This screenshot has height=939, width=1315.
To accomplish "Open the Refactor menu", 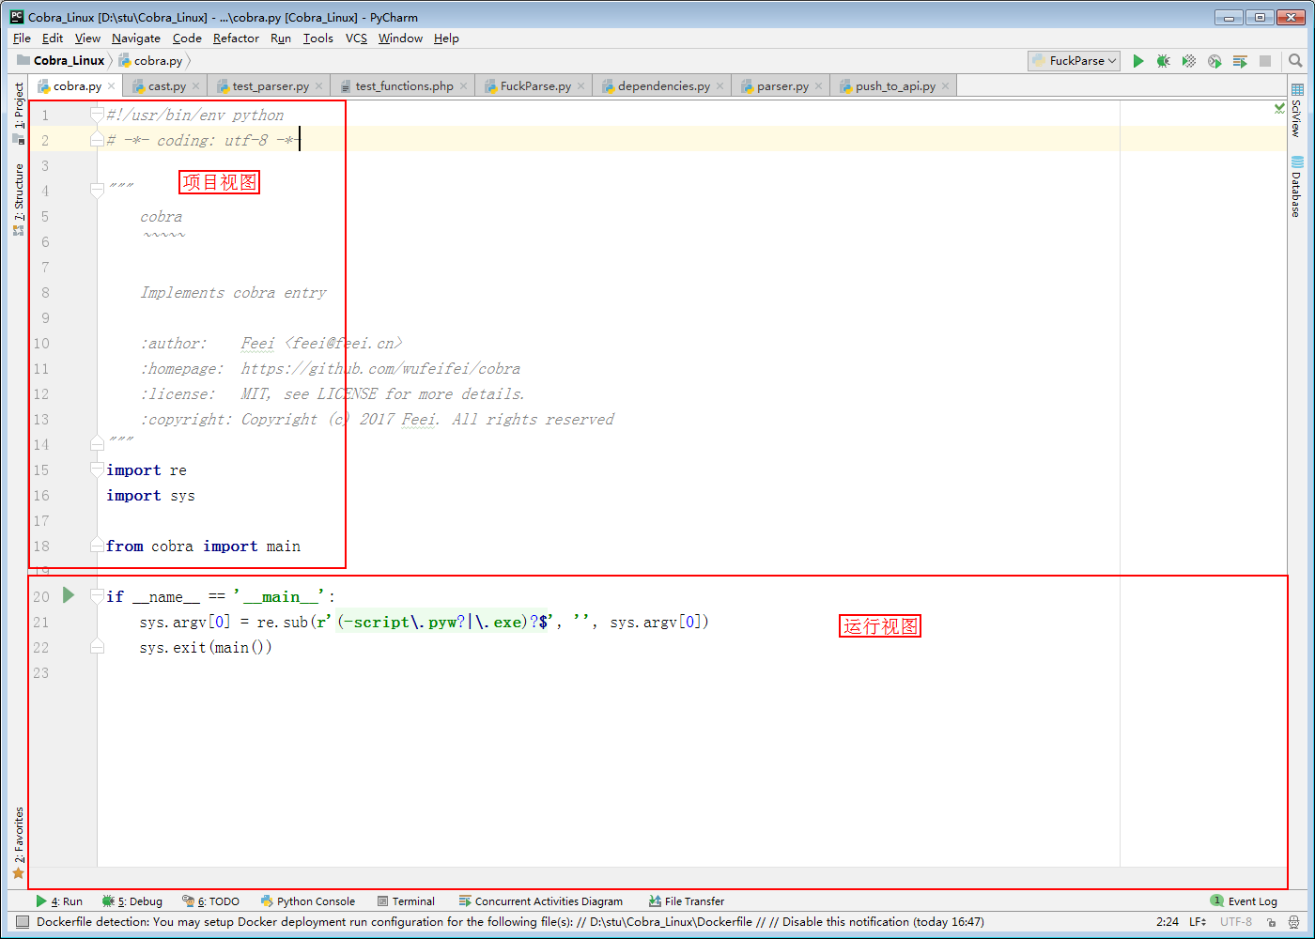I will 236,38.
